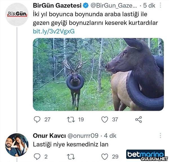
Task: Open the deer with tire photo
Action: click(x=98, y=74)
